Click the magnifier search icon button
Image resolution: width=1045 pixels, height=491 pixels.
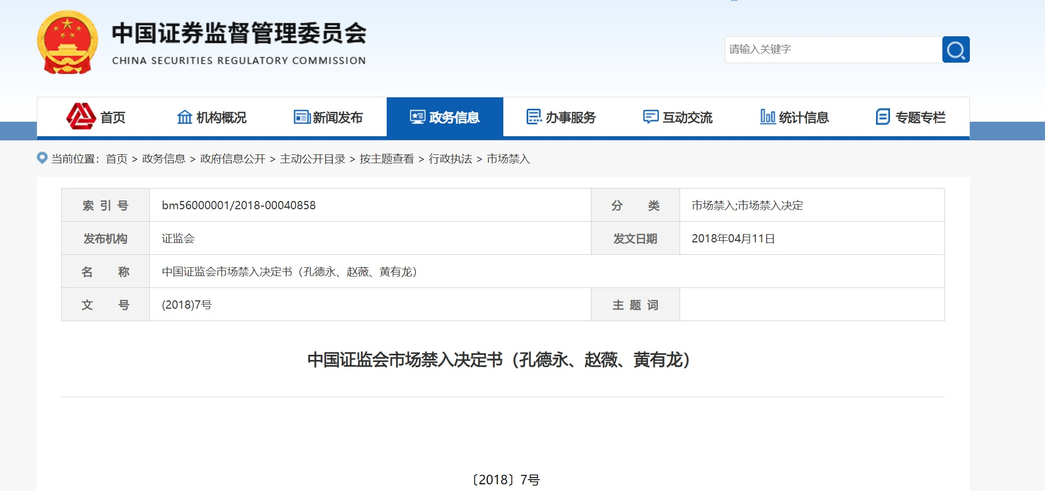955,50
